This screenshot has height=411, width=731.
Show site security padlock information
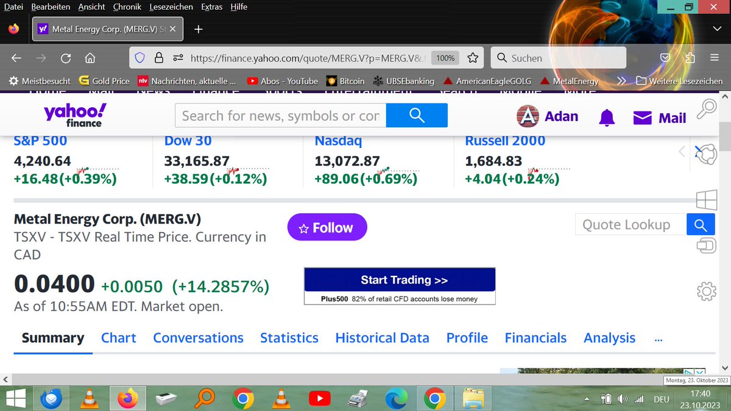[159, 58]
